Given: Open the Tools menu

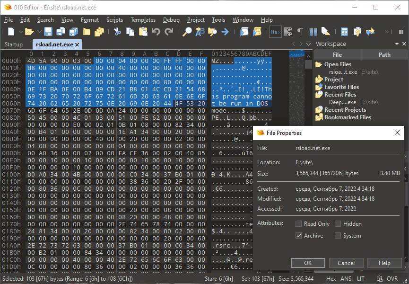Looking at the screenshot, I should click(x=218, y=20).
